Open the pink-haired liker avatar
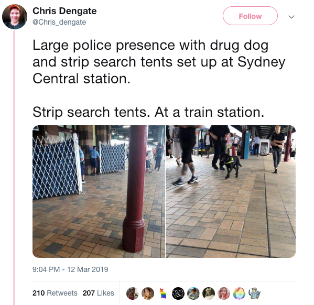 pos(224,293)
